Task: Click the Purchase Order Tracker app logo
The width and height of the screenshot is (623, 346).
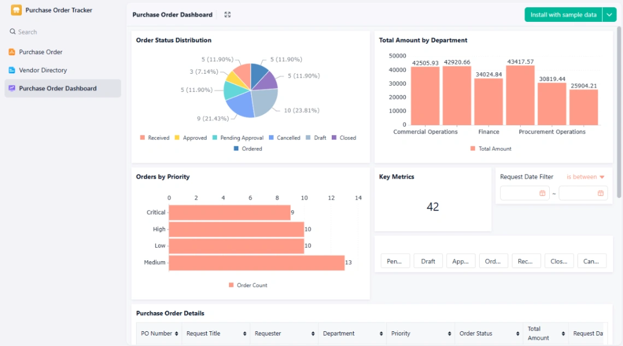Action: [16, 10]
